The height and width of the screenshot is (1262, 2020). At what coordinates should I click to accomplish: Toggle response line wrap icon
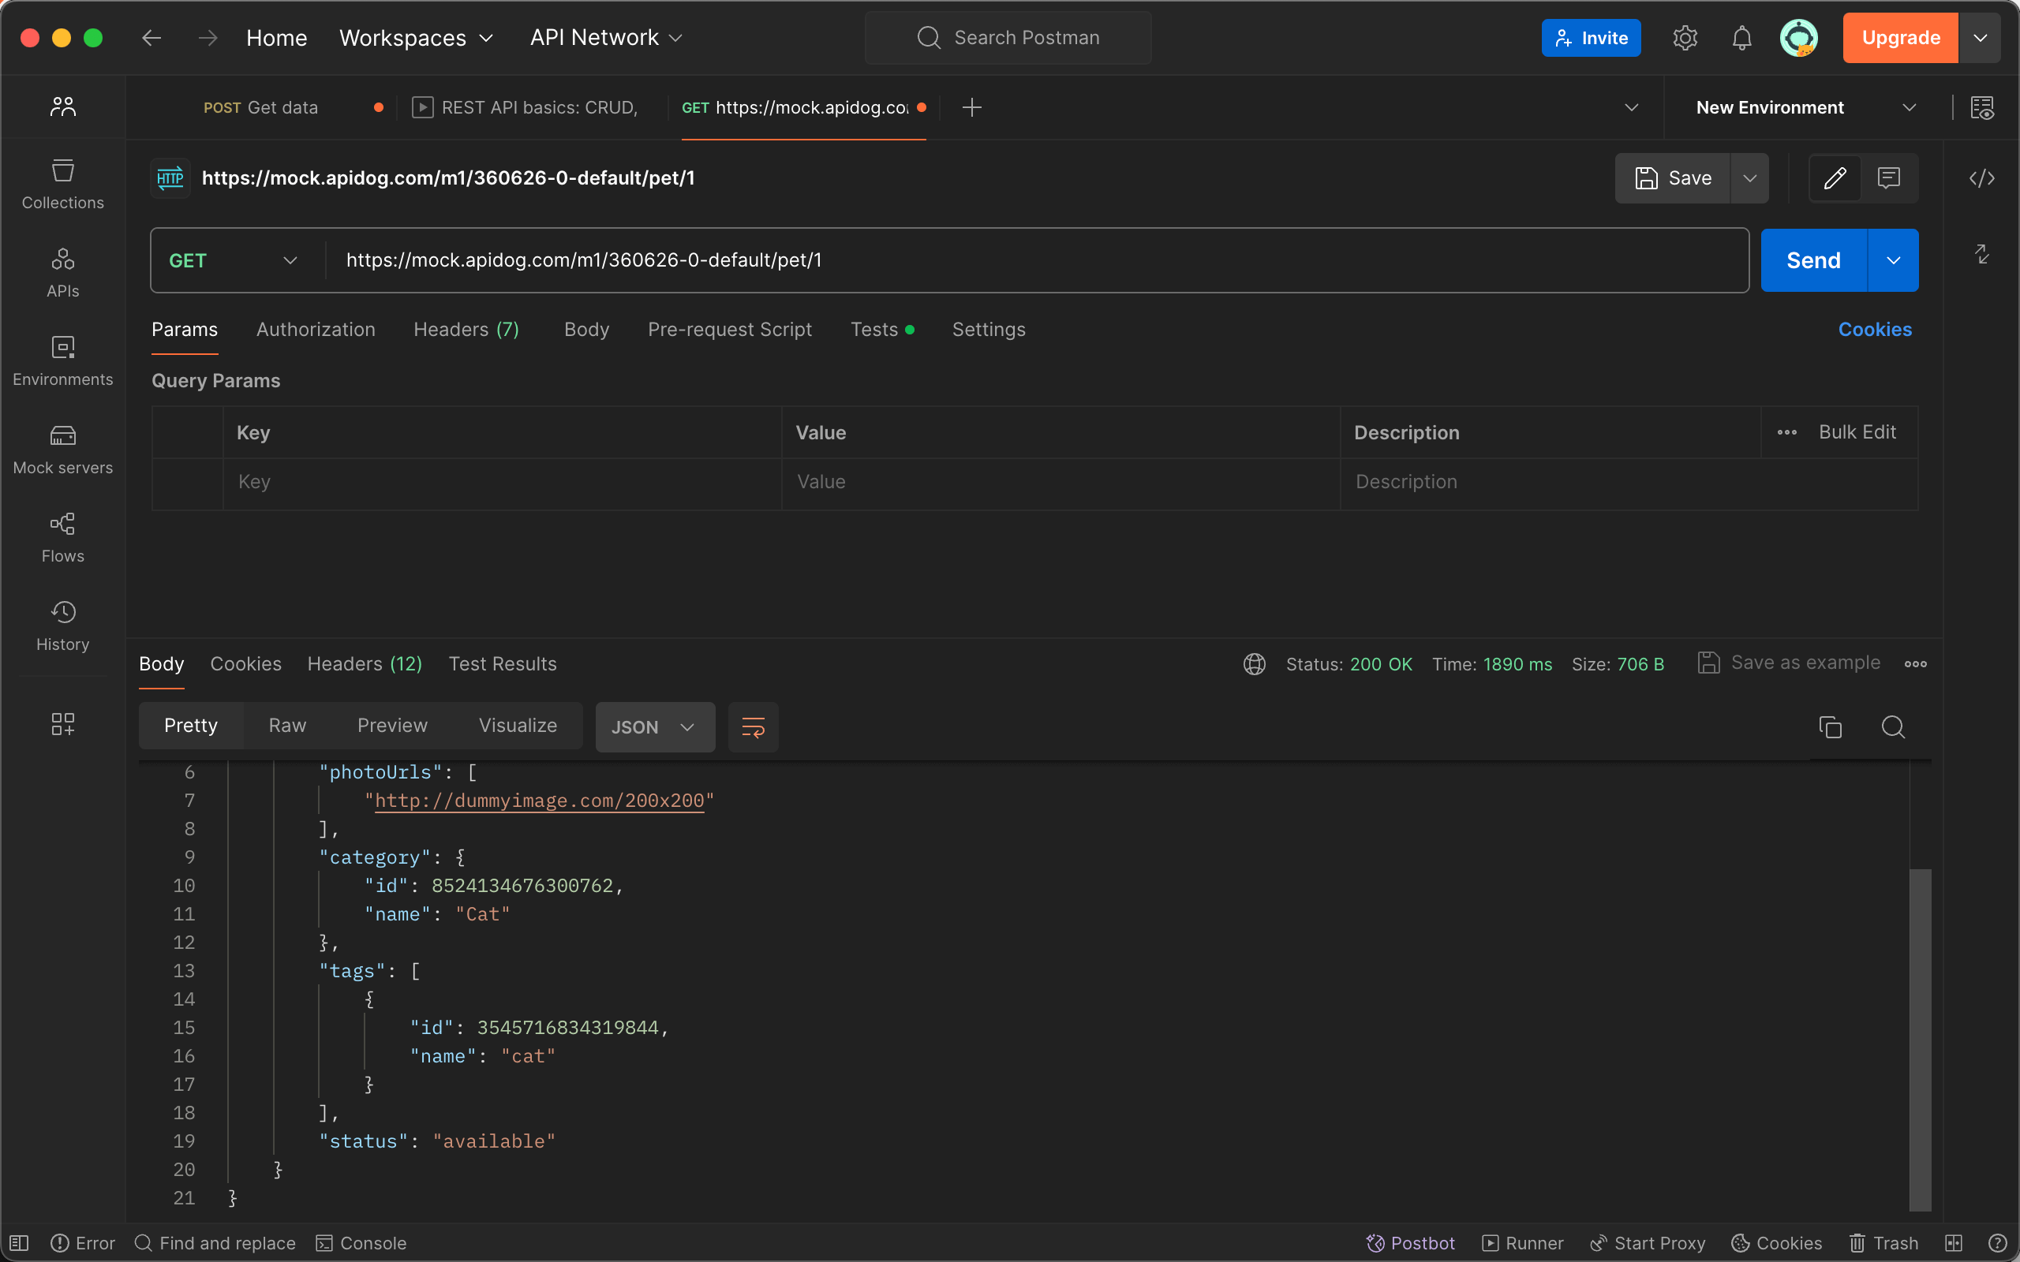pos(753,727)
